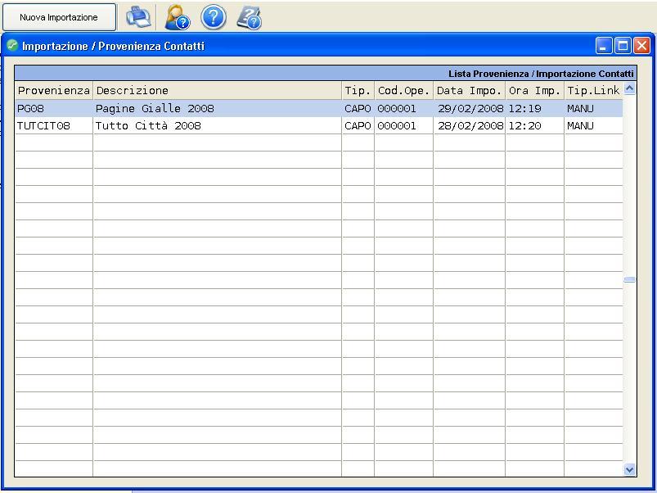Close the Importazione / Provenienza Contatti window
The height and width of the screenshot is (493, 657).
pyautogui.click(x=641, y=46)
